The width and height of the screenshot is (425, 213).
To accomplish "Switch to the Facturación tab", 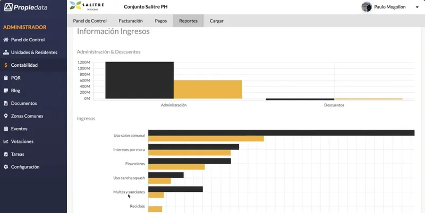I will pyautogui.click(x=131, y=21).
